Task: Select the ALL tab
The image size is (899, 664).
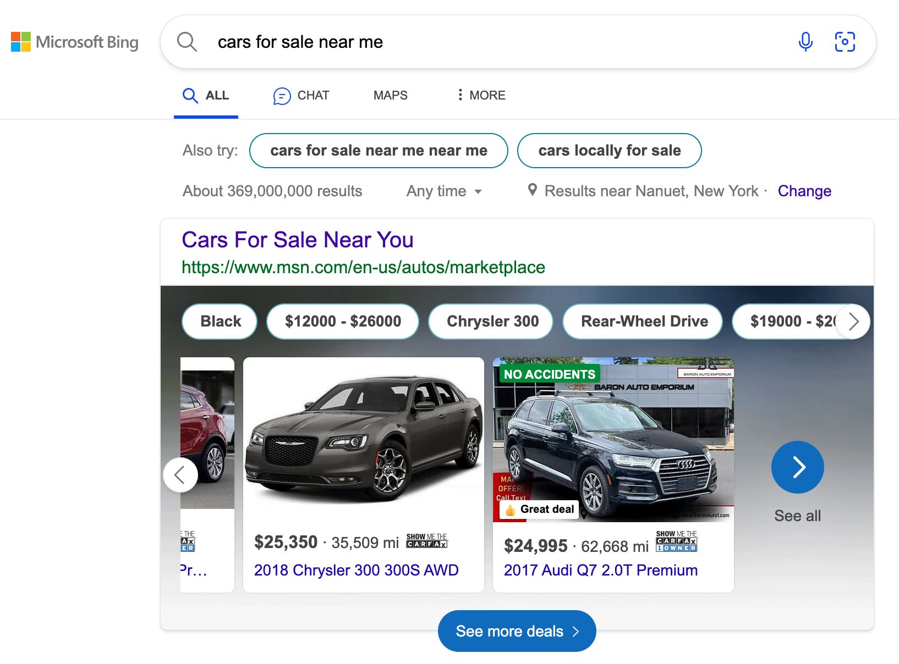Action: coord(206,96)
